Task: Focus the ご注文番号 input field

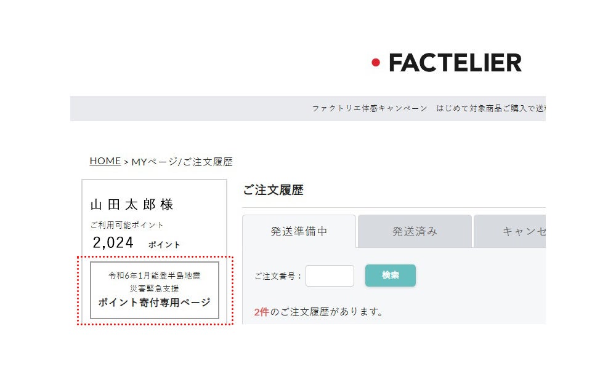Action: 330,276
